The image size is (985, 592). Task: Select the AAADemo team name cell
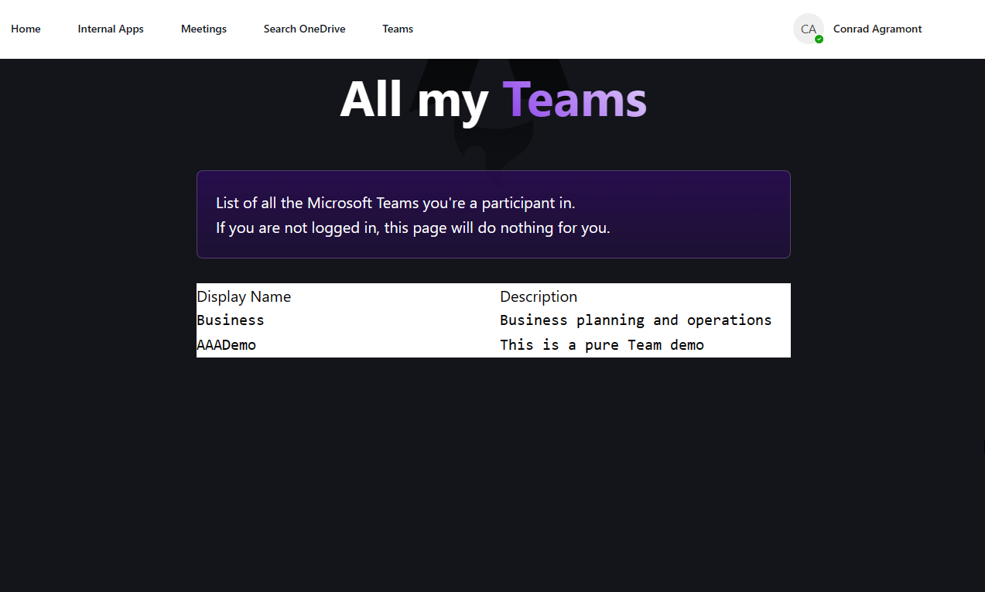pyautogui.click(x=226, y=345)
